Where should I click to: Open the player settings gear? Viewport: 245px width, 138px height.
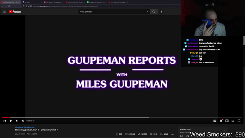(x=221, y=121)
